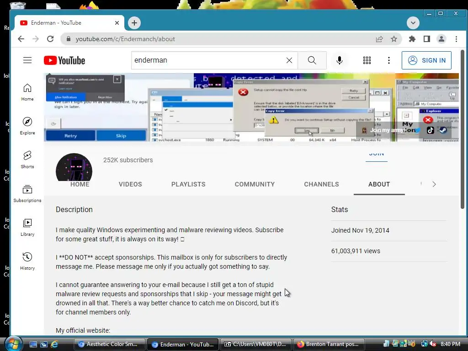Switch to the VIDEOS channel tab
Screen dimensions: 468x351
click(x=130, y=184)
